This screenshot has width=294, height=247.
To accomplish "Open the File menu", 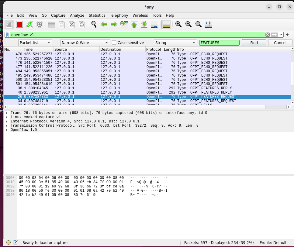I will [x=9, y=15].
